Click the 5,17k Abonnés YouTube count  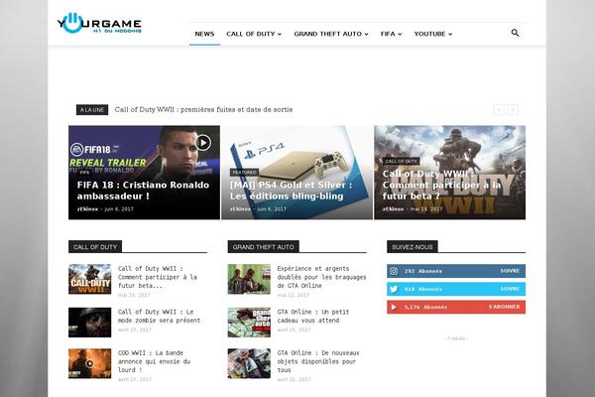point(425,308)
